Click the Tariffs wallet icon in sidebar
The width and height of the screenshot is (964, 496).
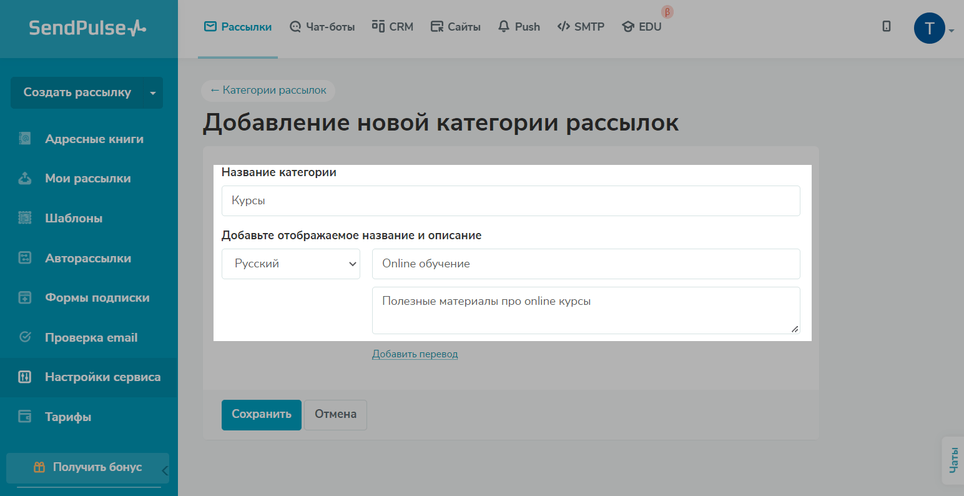[x=25, y=417]
